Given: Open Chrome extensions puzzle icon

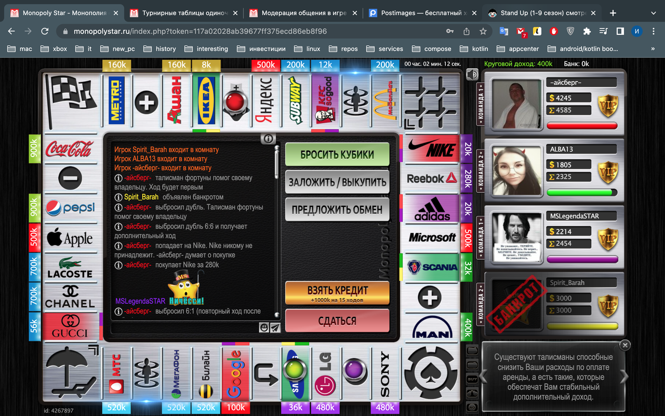Looking at the screenshot, I should point(587,31).
